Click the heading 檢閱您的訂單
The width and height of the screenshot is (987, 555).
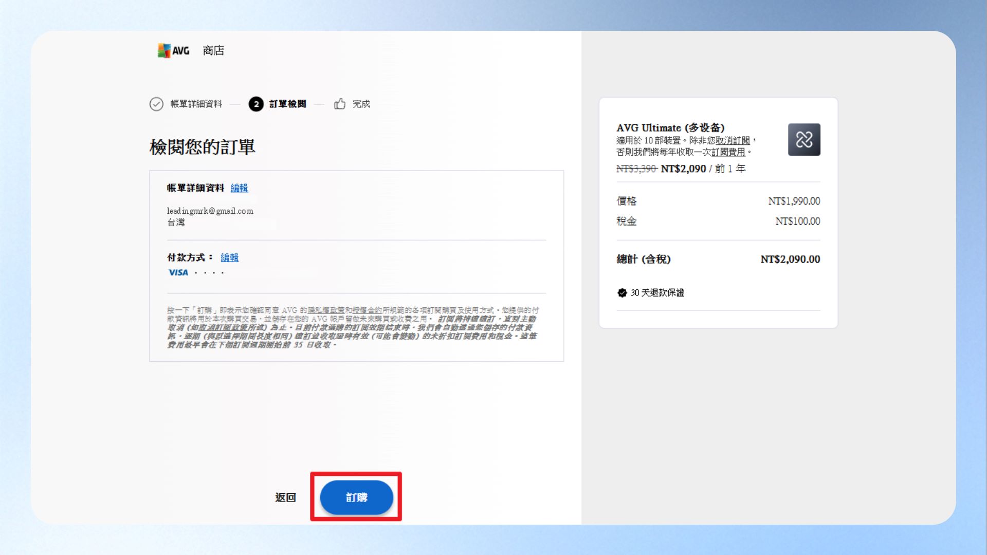[202, 147]
